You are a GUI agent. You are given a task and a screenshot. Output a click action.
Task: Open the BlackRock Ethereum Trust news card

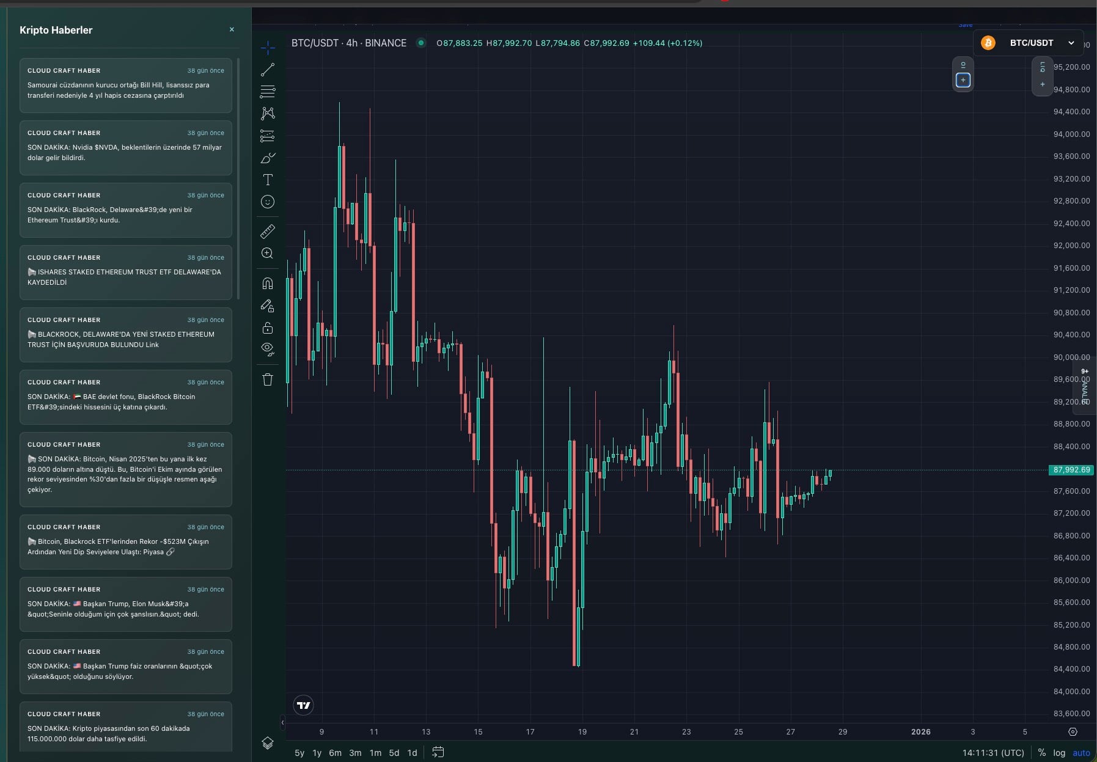tap(126, 210)
